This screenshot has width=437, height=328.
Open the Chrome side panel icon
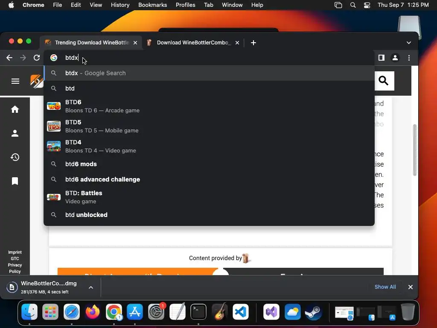point(381,58)
